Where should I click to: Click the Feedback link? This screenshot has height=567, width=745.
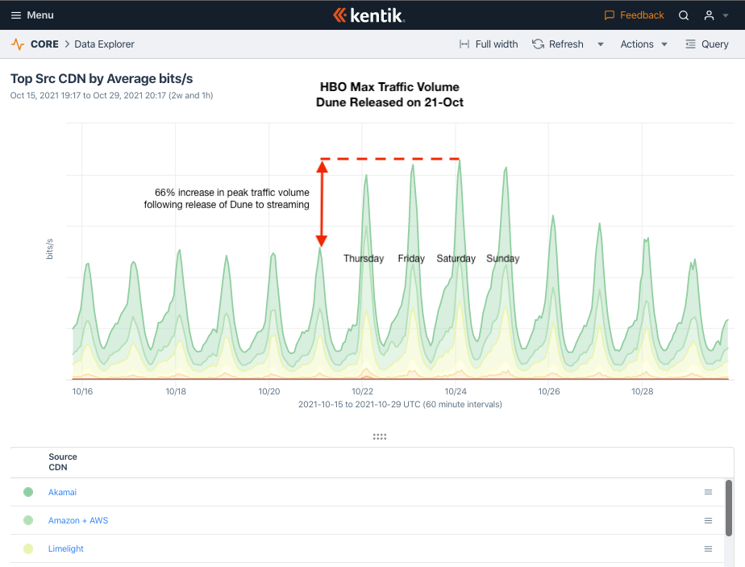tap(642, 15)
